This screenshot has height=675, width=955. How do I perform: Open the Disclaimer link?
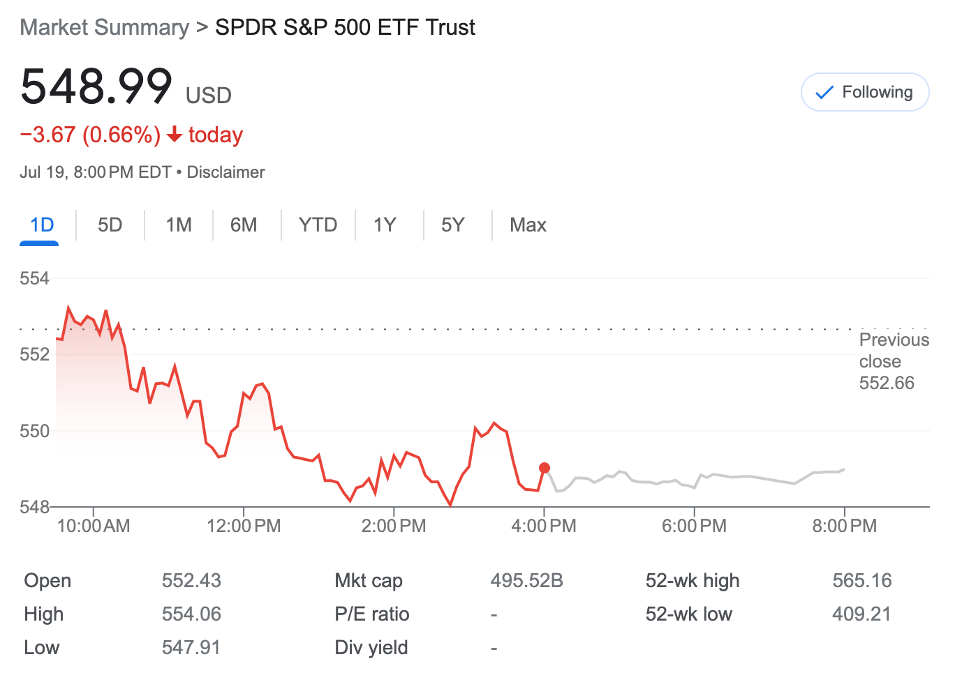click(x=225, y=172)
